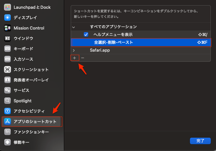Select アプリのショートカット in the sidebar
The image size is (216, 151).
click(x=35, y=122)
